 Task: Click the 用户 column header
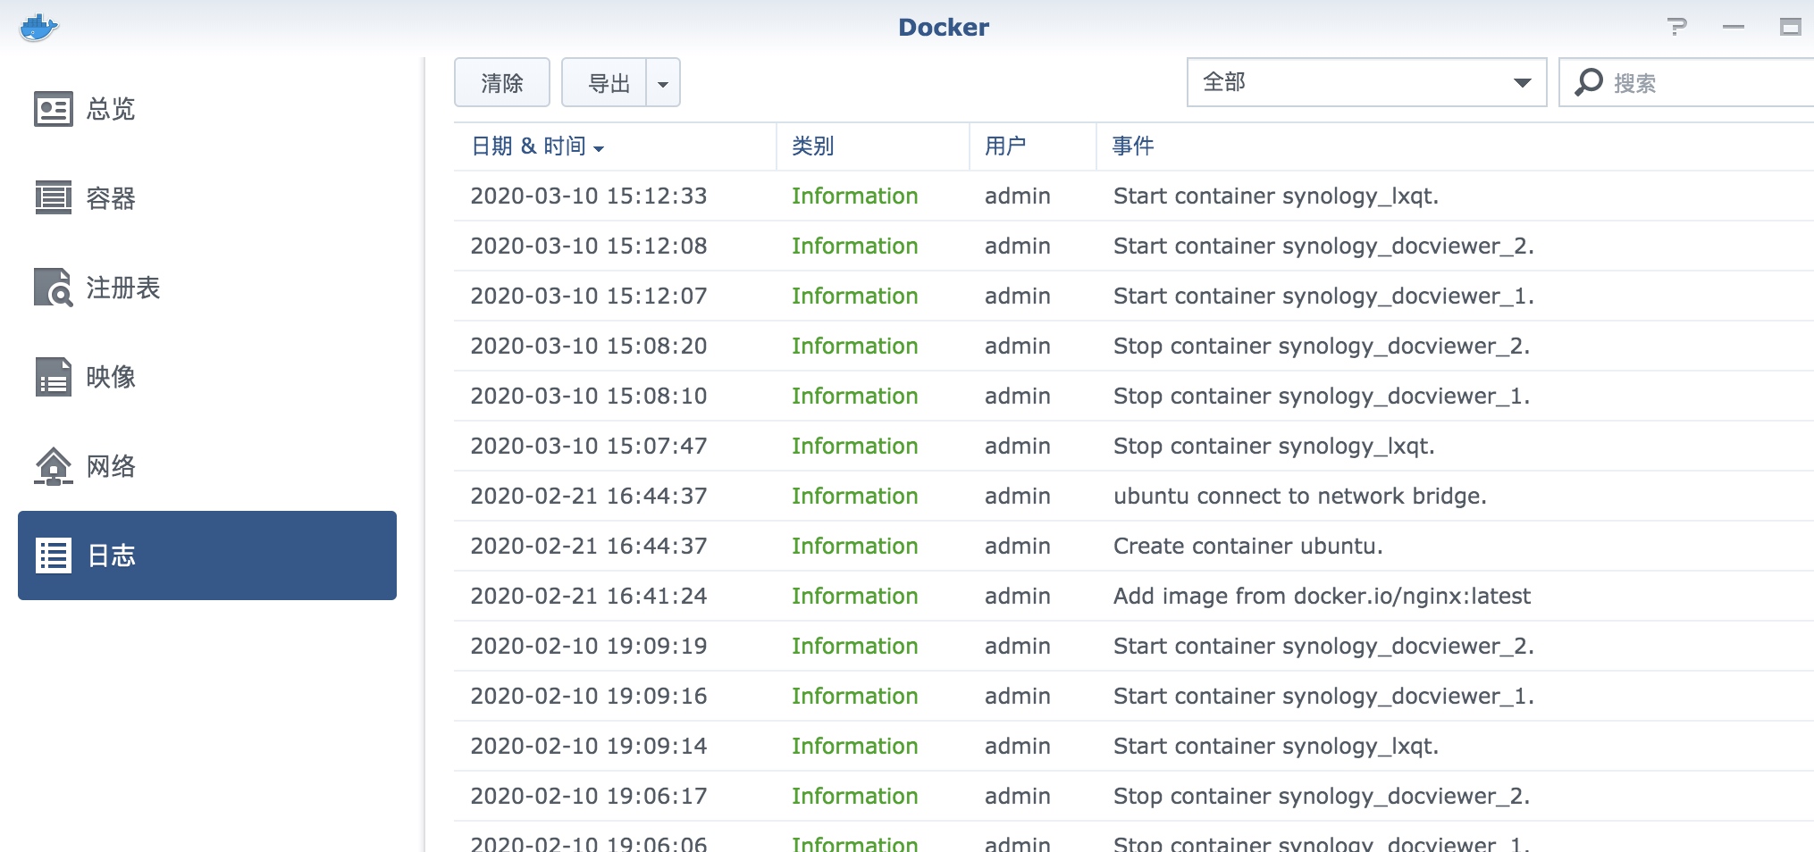pyautogui.click(x=1033, y=146)
